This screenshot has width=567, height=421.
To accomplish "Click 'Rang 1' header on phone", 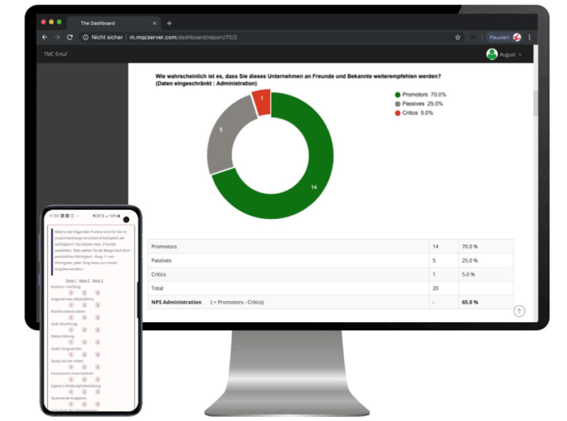I will click(x=70, y=281).
